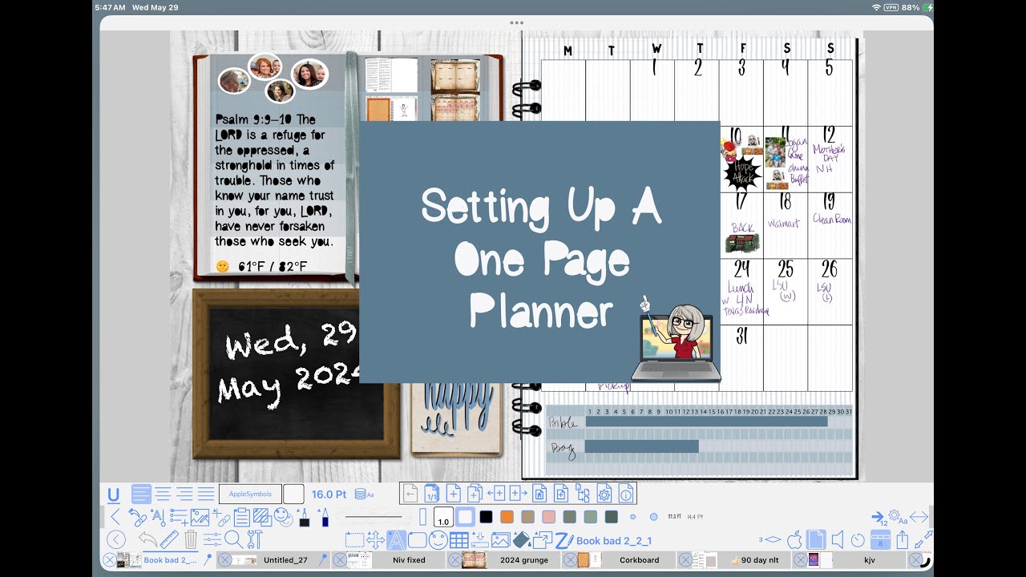
Task: Open the ruler tool
Action: click(x=169, y=539)
